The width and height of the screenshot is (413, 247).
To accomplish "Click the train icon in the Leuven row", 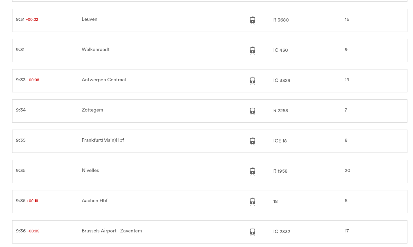I will (x=252, y=20).
